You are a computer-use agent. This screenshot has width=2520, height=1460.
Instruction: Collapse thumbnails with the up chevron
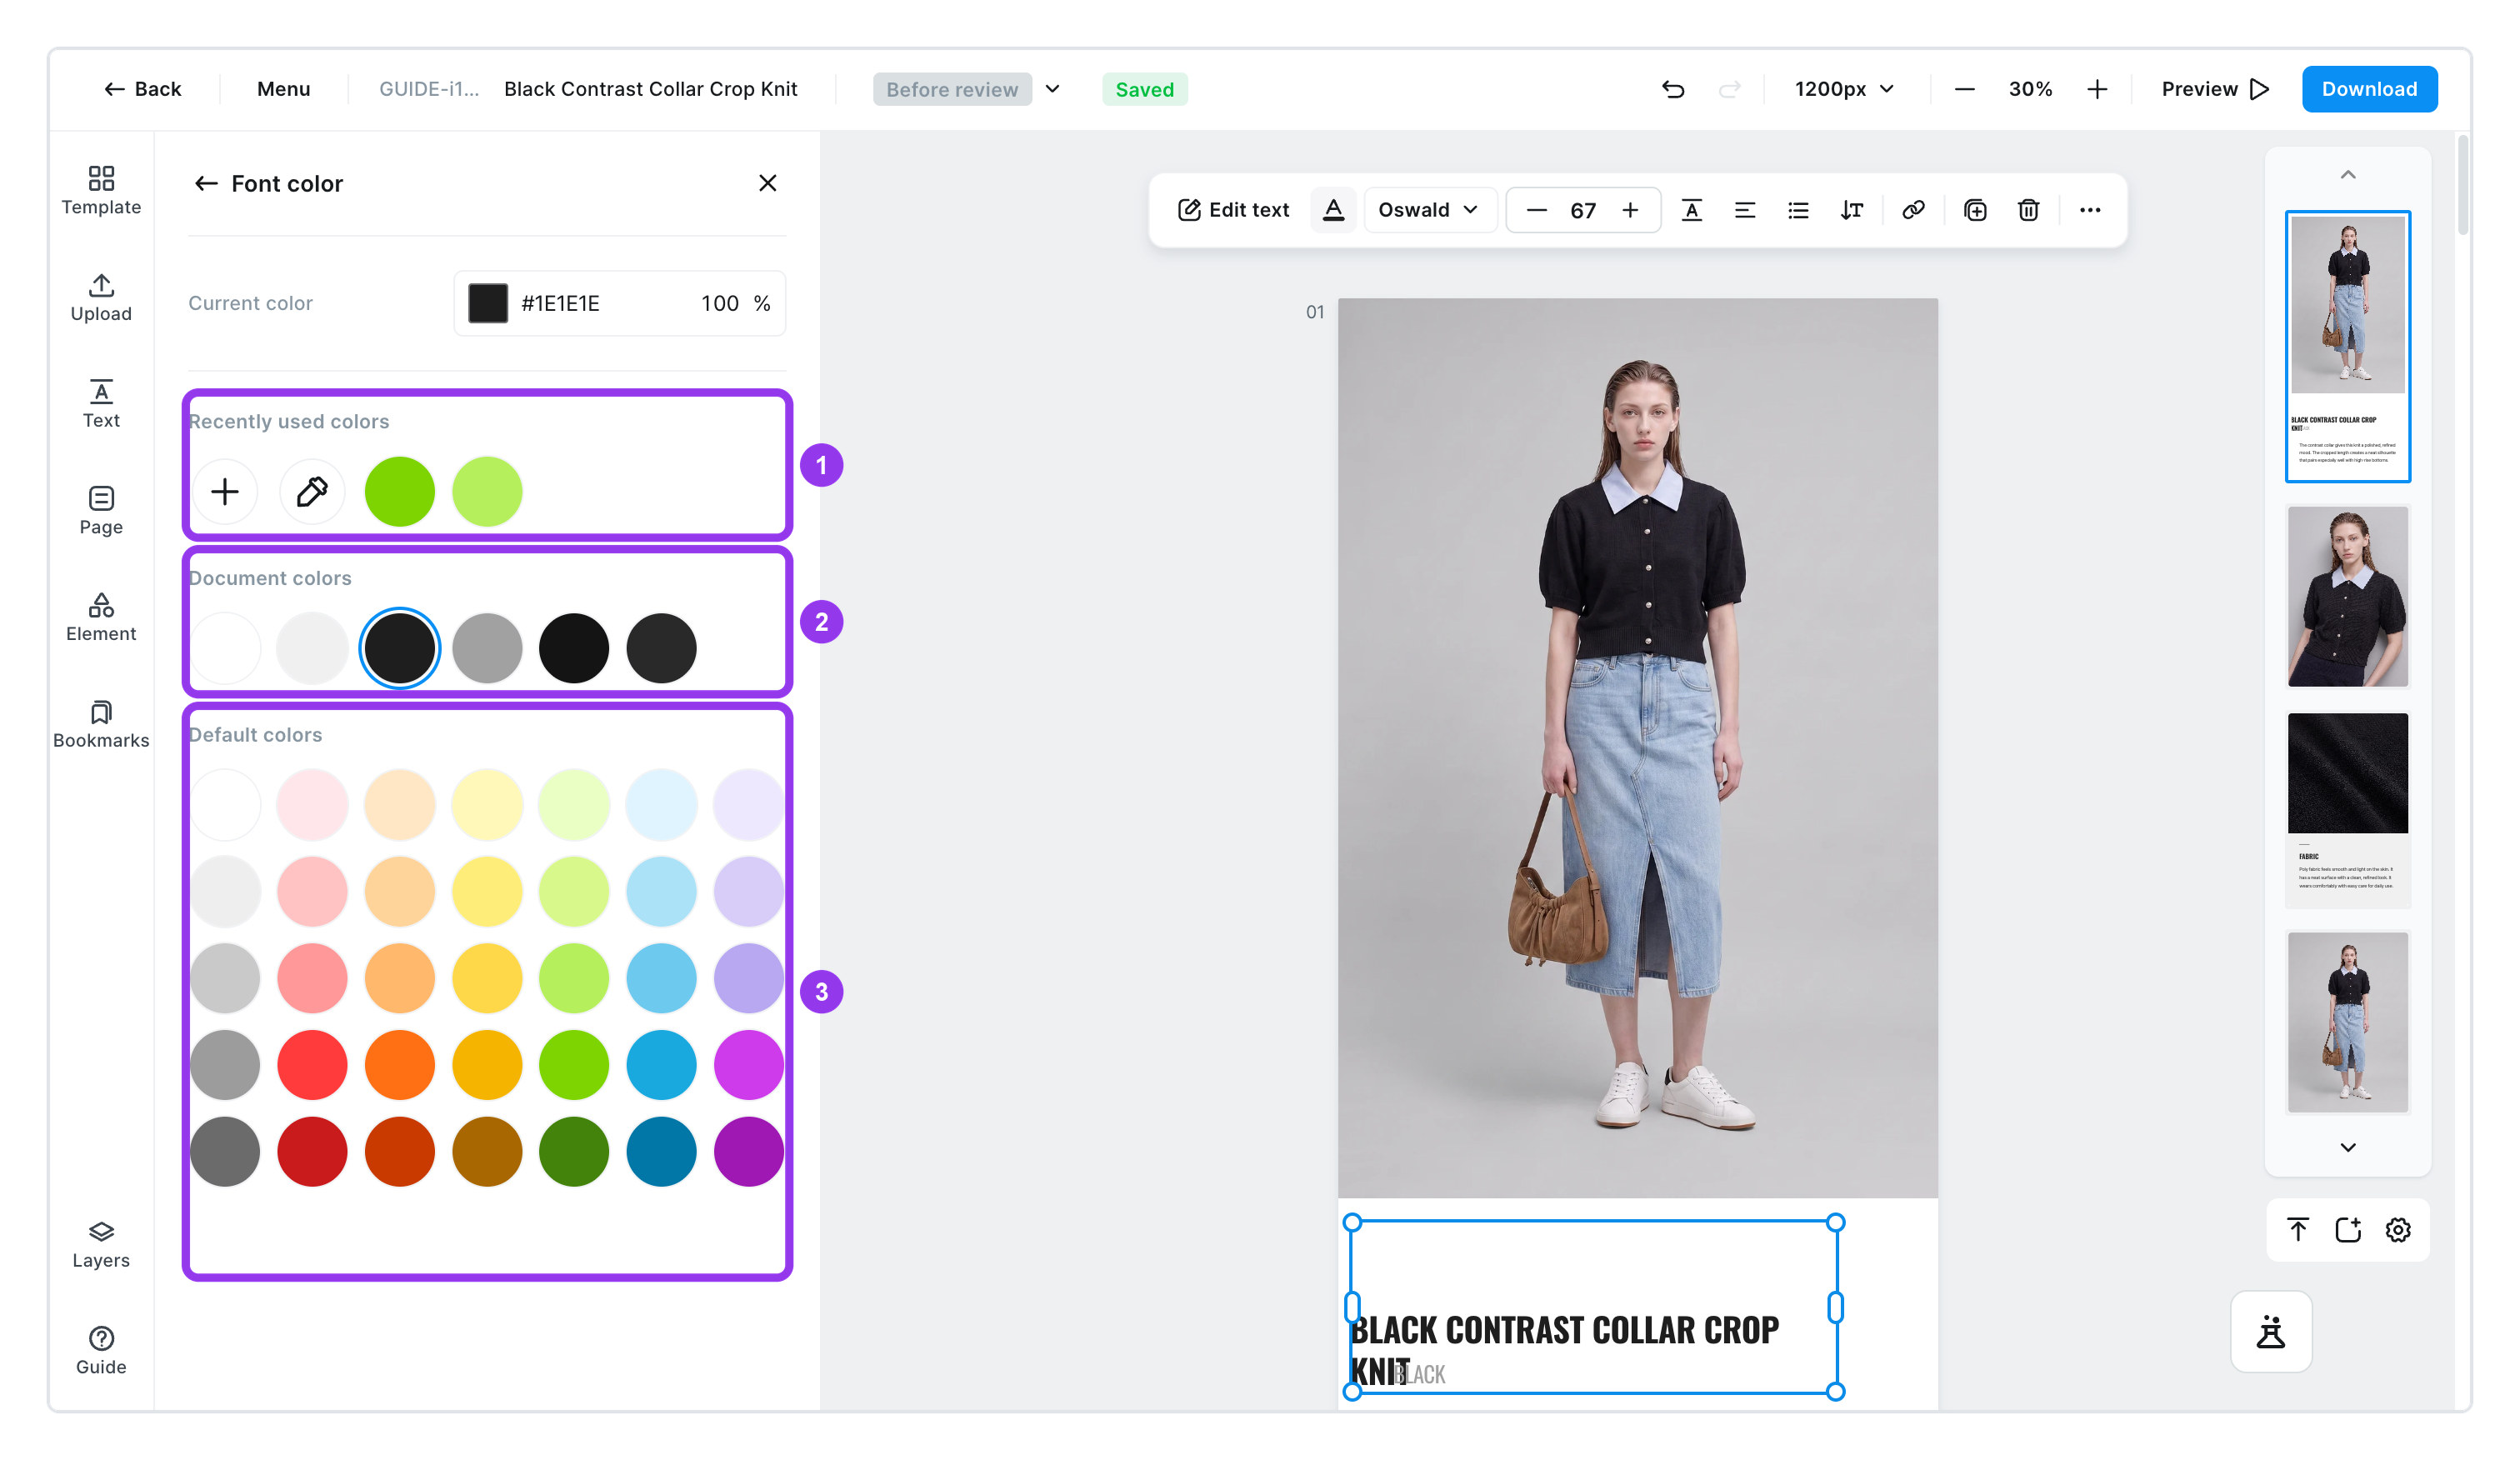(2347, 175)
